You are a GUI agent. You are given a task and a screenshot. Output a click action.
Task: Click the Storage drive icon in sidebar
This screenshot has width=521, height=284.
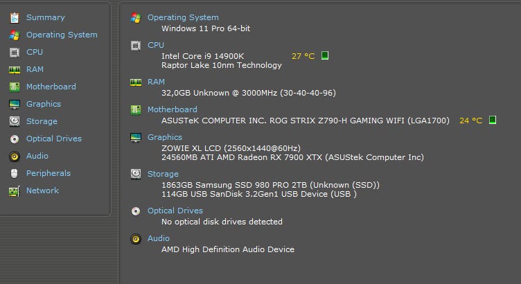(x=14, y=121)
